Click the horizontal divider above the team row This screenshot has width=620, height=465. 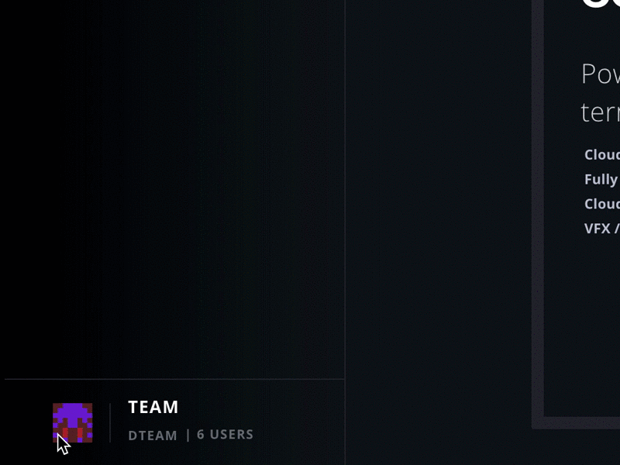(x=174, y=379)
